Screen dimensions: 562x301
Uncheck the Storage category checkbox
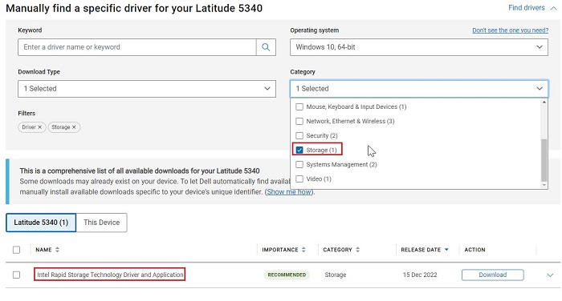click(x=299, y=150)
